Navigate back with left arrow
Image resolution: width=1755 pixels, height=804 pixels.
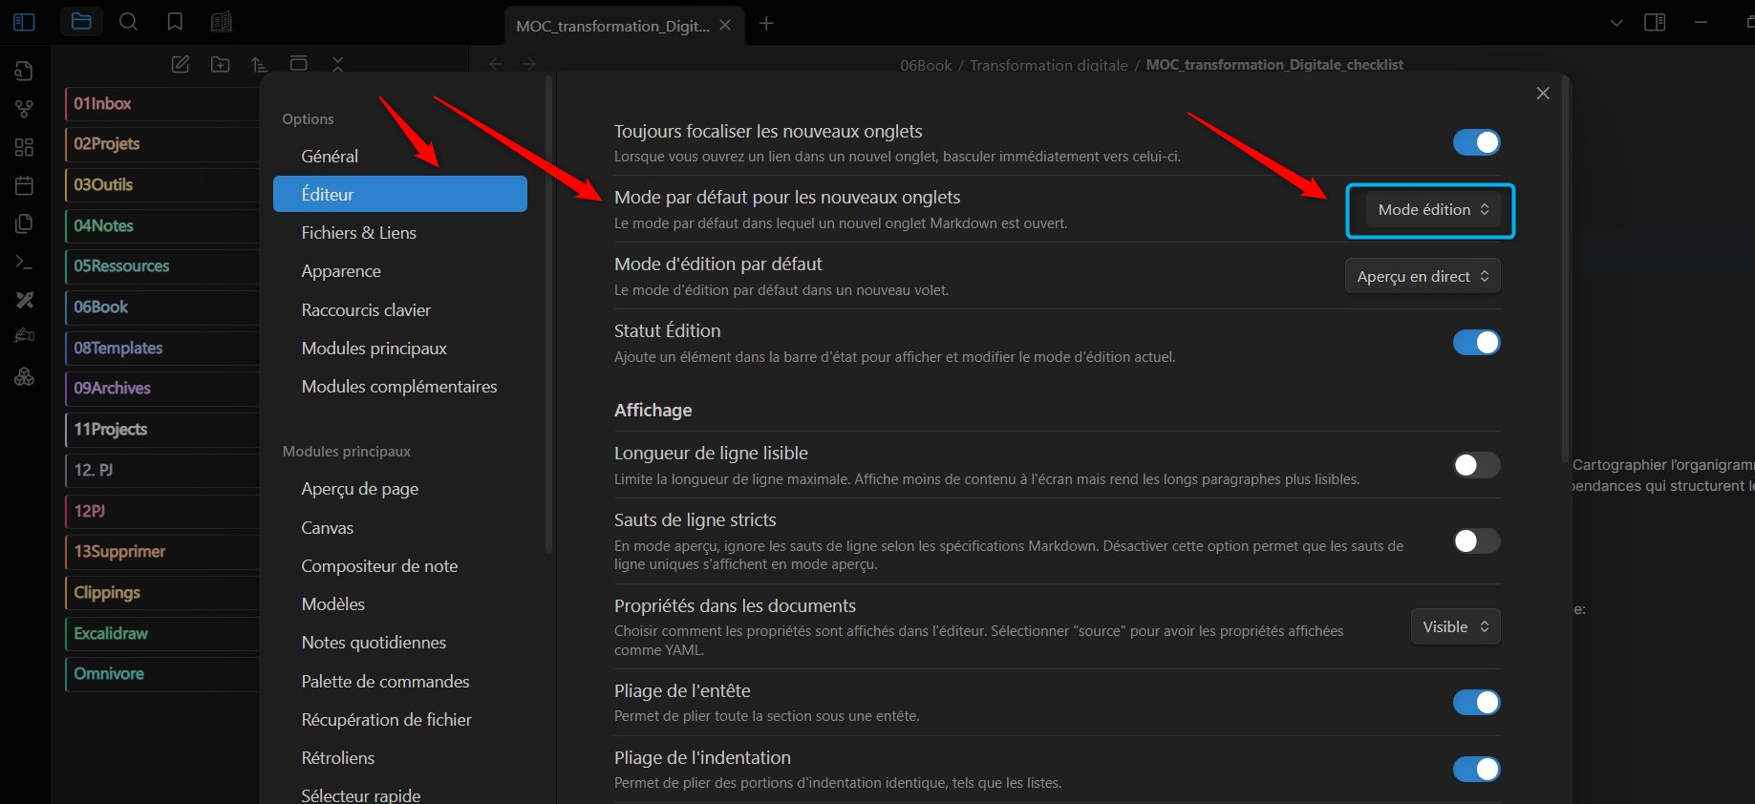click(x=496, y=64)
